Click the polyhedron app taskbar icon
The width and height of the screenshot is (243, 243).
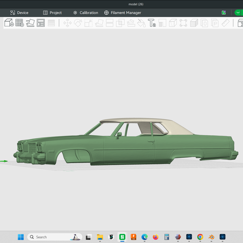tap(178, 237)
